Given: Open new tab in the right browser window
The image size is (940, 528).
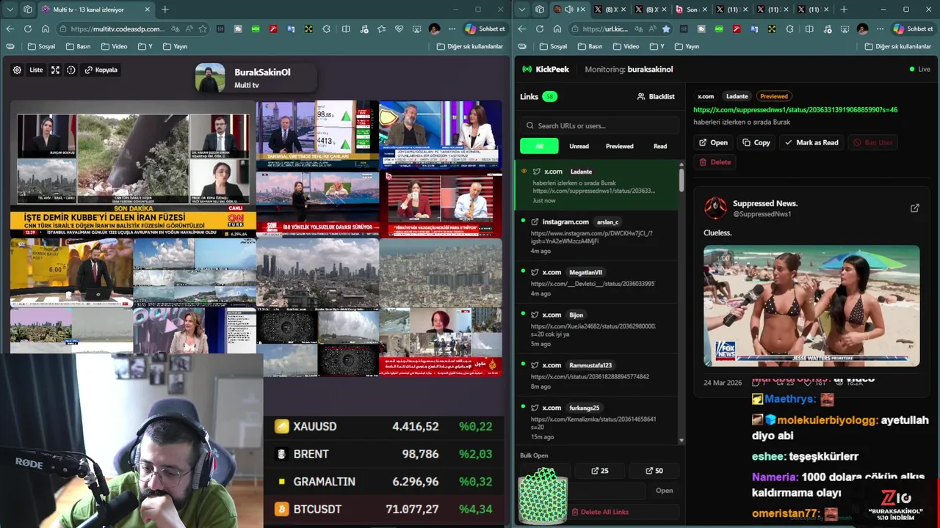Looking at the screenshot, I should point(843,10).
